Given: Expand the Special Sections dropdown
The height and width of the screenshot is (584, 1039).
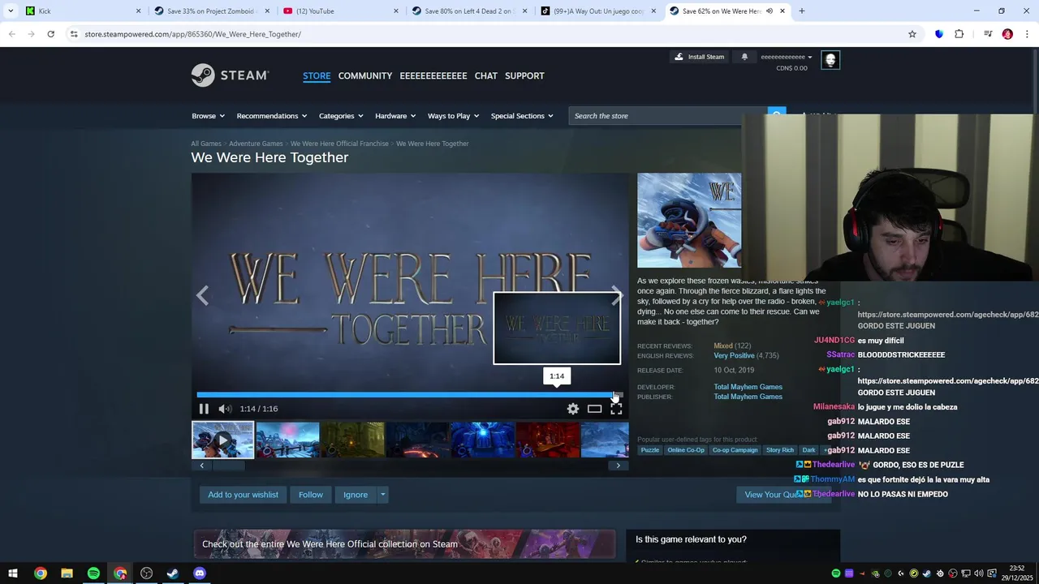Looking at the screenshot, I should tap(522, 116).
